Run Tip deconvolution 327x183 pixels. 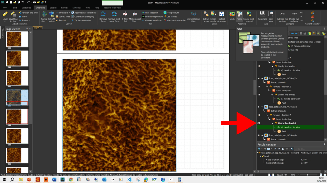pos(81,21)
